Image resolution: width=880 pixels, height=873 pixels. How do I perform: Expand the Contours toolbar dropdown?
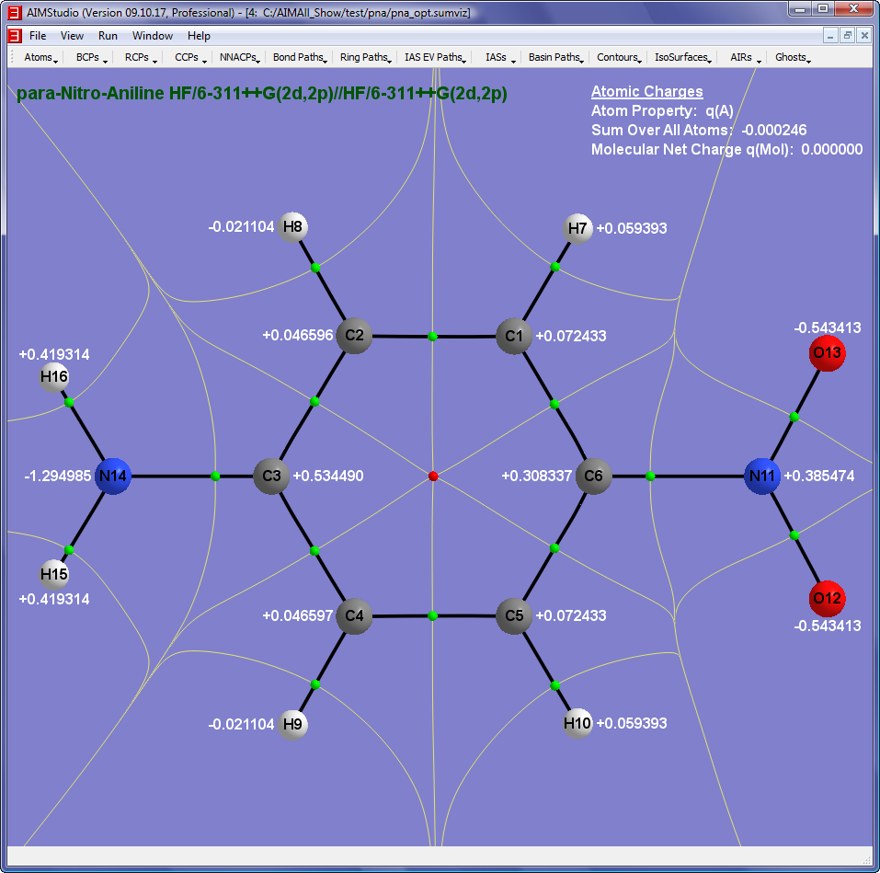(619, 57)
